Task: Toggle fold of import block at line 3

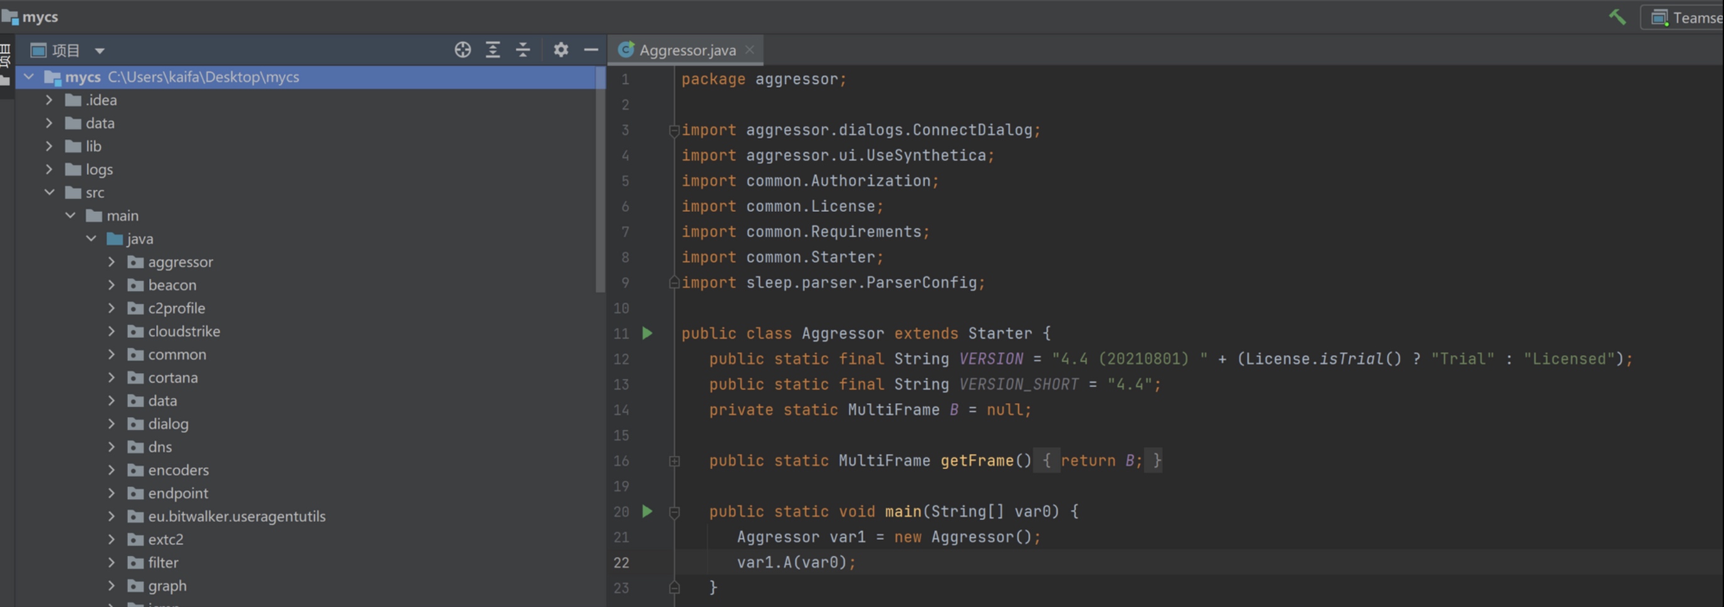Action: tap(674, 130)
